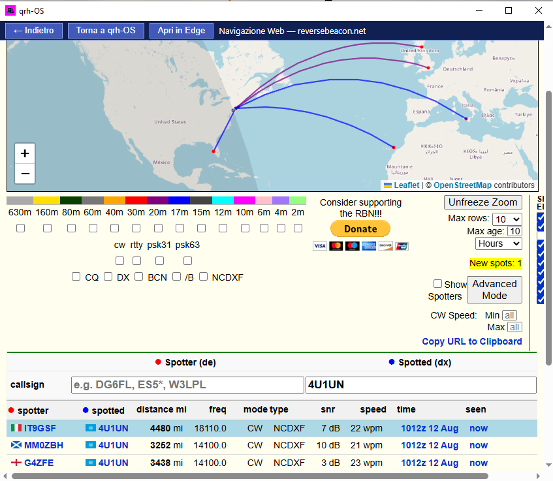The height and width of the screenshot is (481, 553).
Task: Click the qrh-OS app icon in title bar
Action: click(10, 10)
